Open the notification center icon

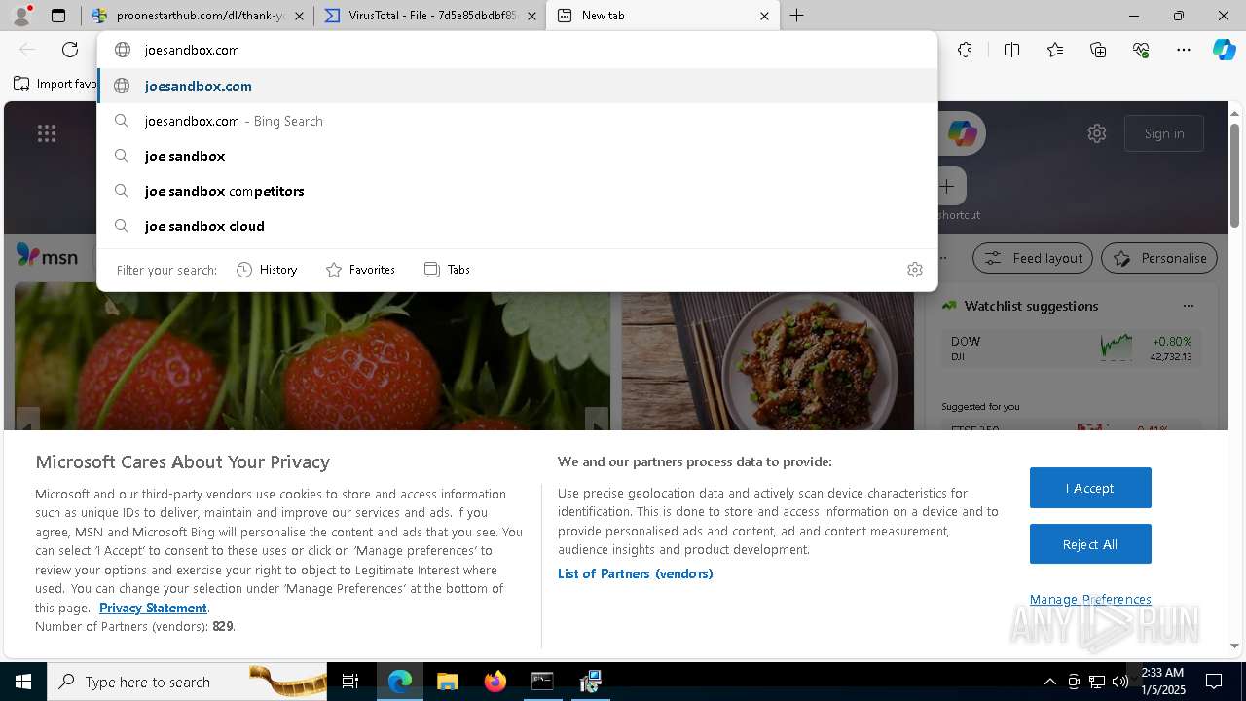pyautogui.click(x=1214, y=682)
